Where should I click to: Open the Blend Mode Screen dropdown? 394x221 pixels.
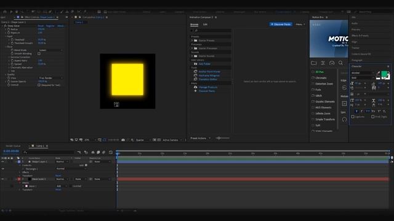(x=50, y=50)
